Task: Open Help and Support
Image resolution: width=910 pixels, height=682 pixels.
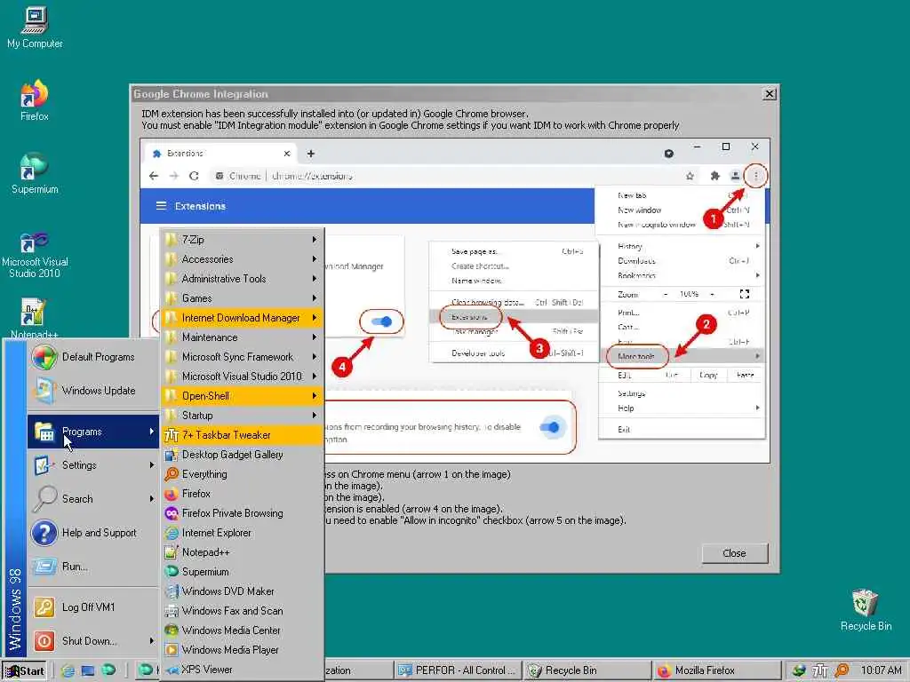Action: 92,533
